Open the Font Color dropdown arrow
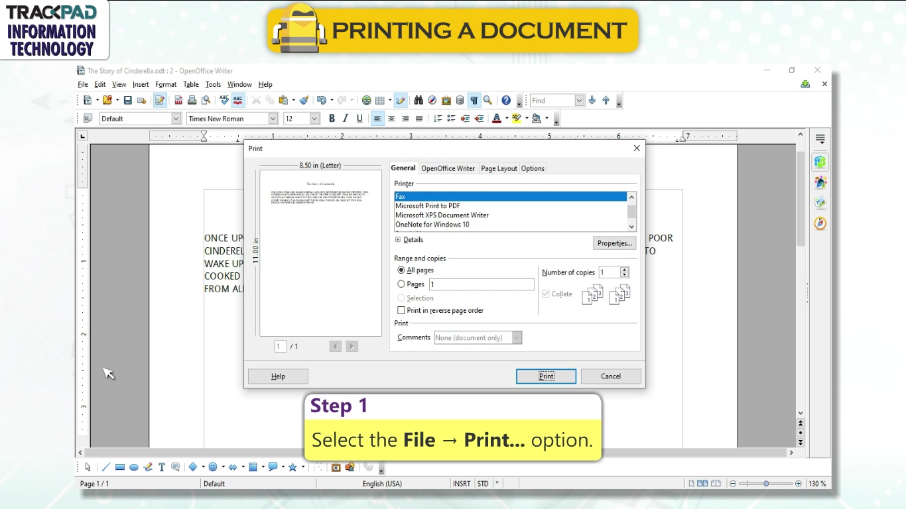Image resolution: width=906 pixels, height=509 pixels. [x=507, y=119]
